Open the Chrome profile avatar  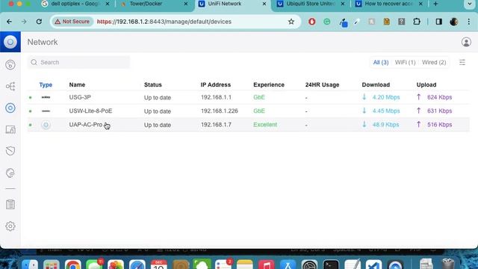click(x=453, y=22)
